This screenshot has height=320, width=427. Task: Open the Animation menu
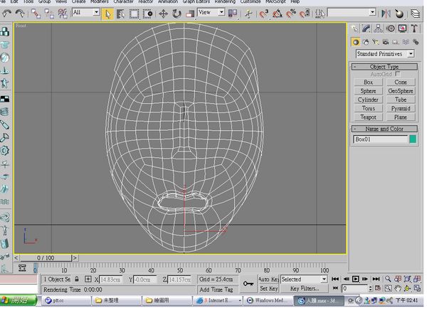[168, 1]
